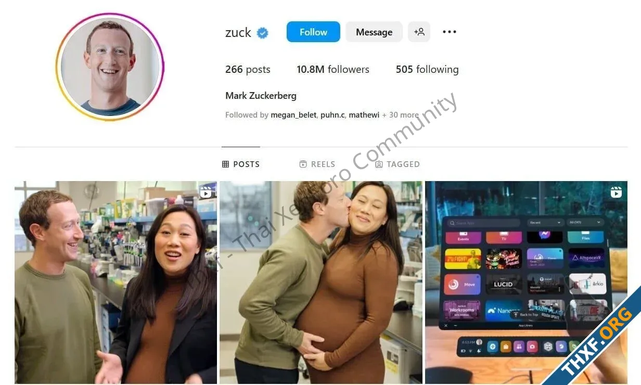
Task: Open the add-person suggestions icon button
Action: [x=419, y=32]
